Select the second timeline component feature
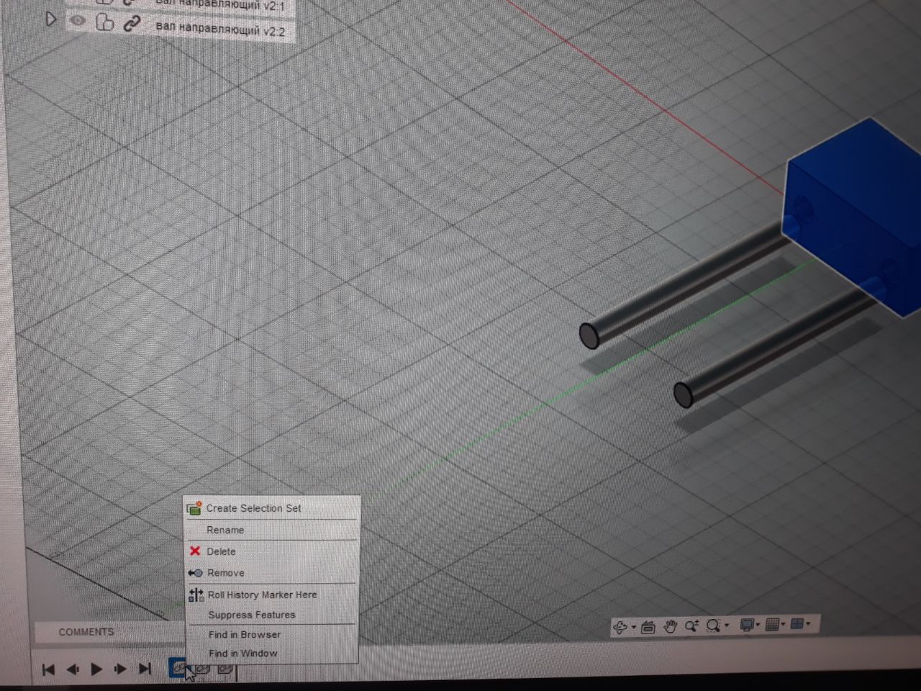This screenshot has height=691, width=921. (x=203, y=669)
